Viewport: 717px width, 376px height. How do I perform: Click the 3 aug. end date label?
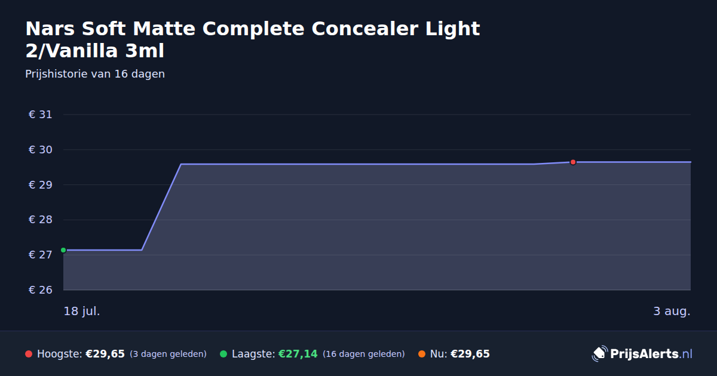(672, 312)
